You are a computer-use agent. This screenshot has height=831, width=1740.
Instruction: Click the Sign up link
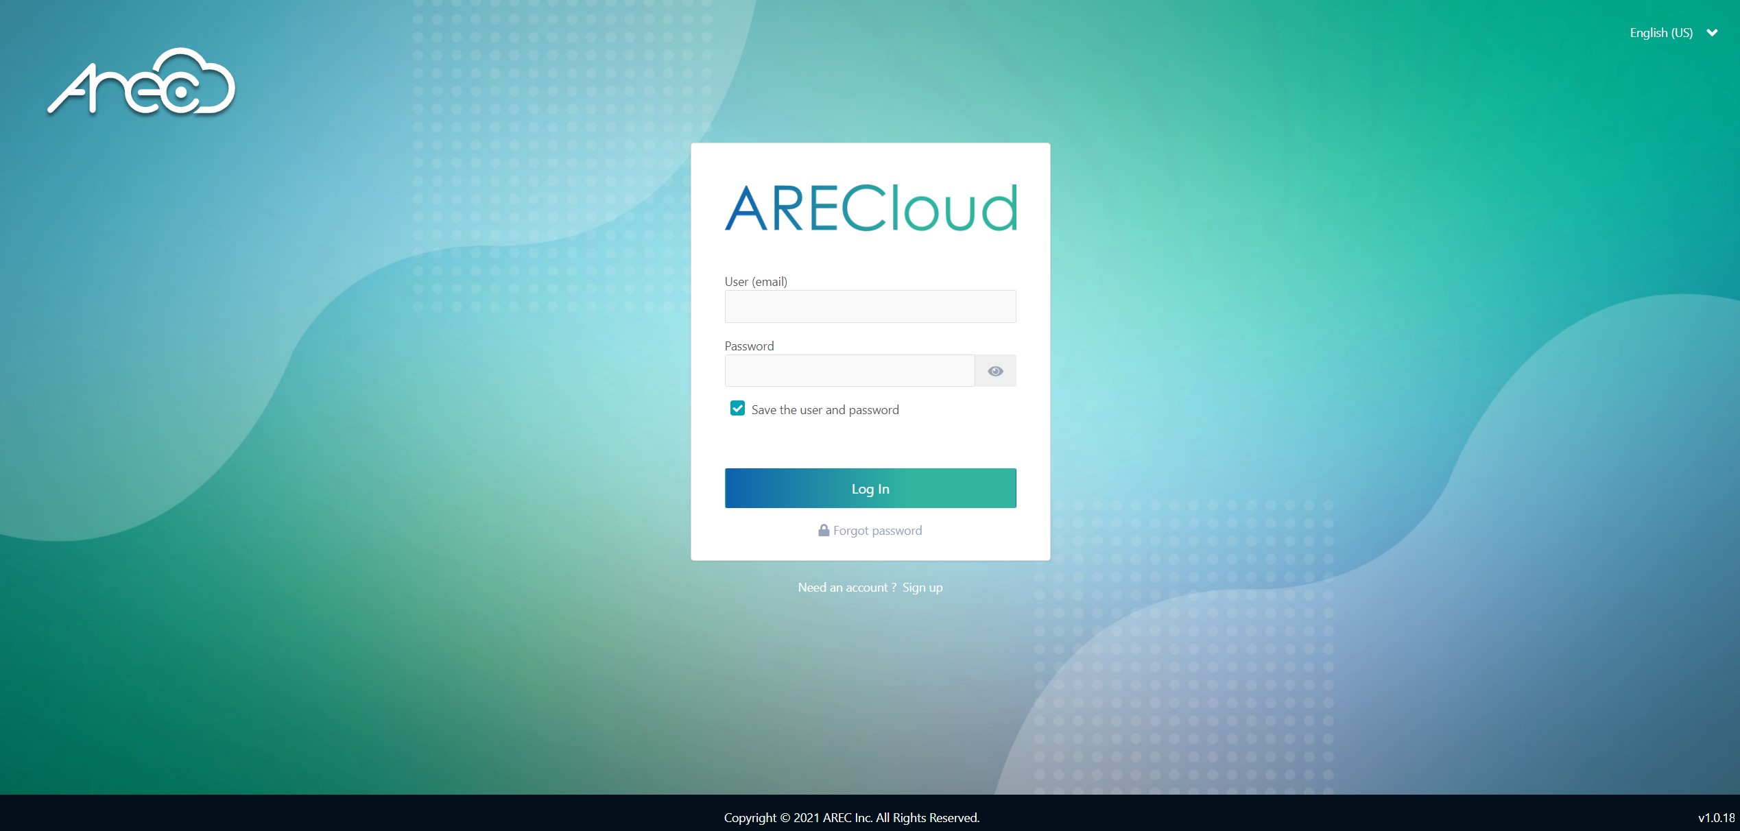[x=922, y=588]
